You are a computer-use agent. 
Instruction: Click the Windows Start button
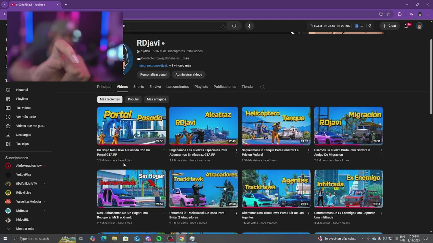pyautogui.click(x=5, y=239)
